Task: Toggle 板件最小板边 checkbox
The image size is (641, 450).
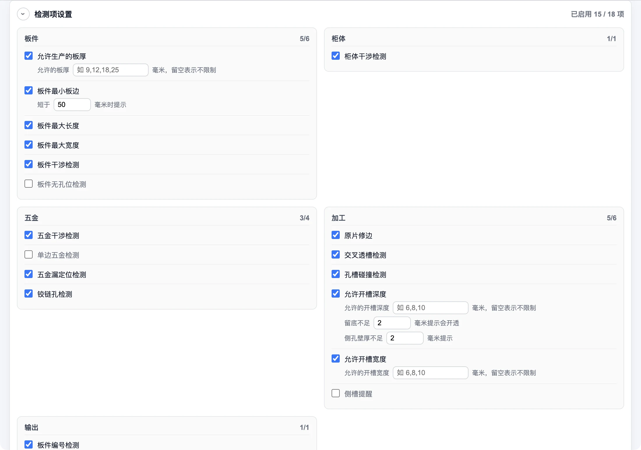Action: click(29, 90)
